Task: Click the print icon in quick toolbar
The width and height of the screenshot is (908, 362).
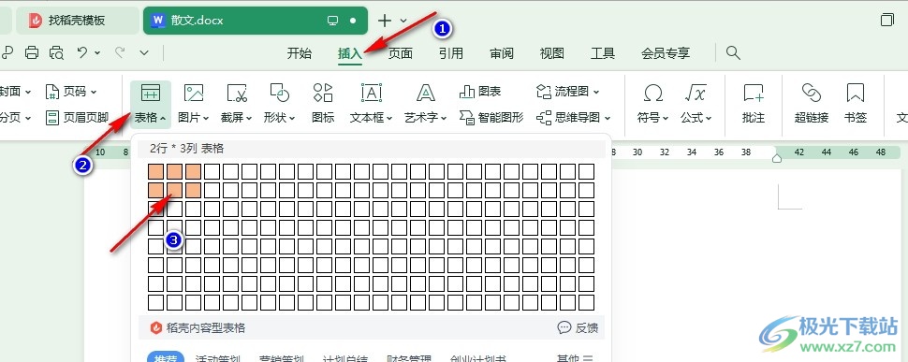Action: [x=32, y=53]
